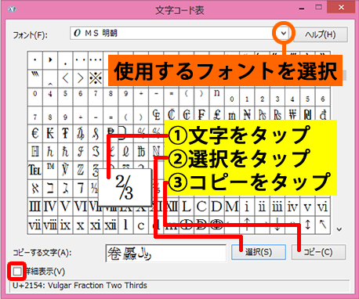Select the lb bar ℔ symbol
This screenshot has height=299, width=359.
click(x=141, y=152)
